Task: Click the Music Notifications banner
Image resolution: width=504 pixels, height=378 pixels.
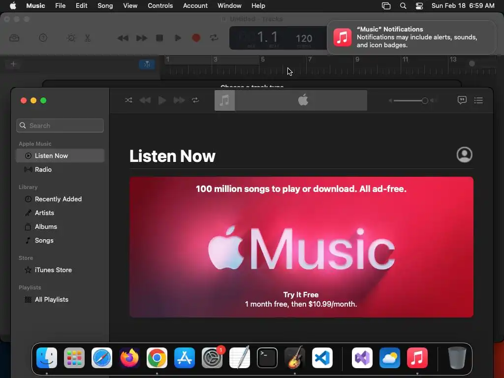Action: pyautogui.click(x=411, y=37)
